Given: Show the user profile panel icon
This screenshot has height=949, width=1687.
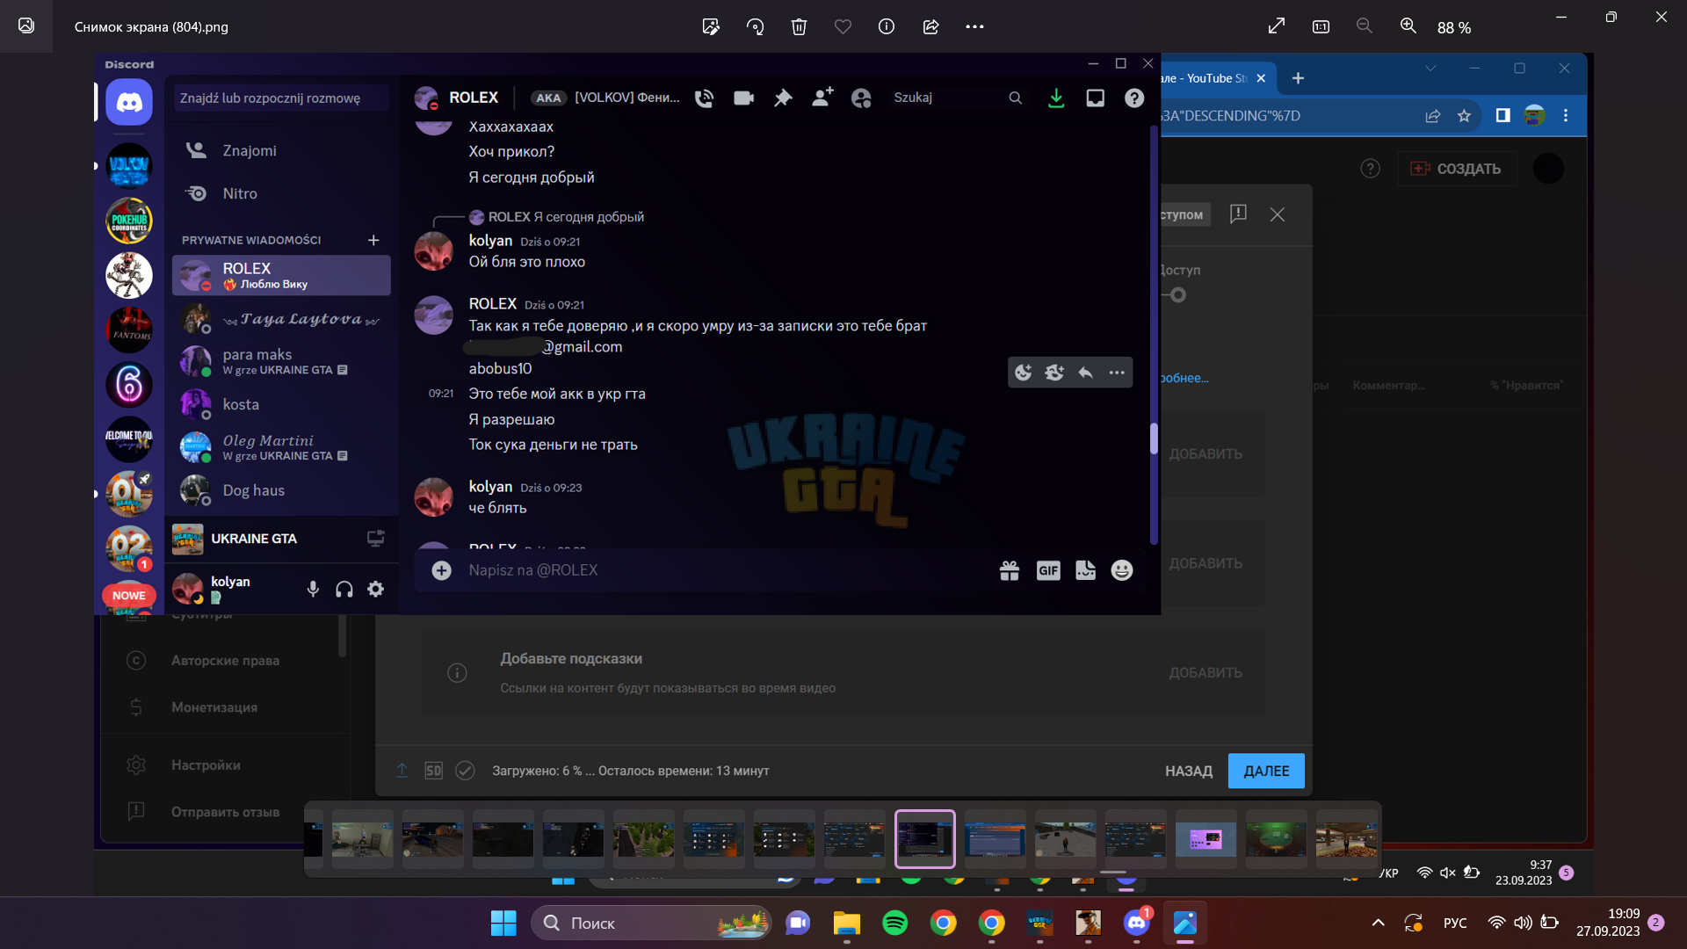Looking at the screenshot, I should pyautogui.click(x=861, y=98).
